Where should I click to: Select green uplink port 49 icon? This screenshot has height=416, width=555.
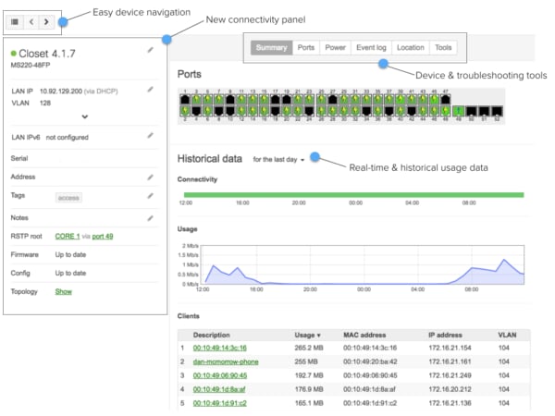pos(459,111)
